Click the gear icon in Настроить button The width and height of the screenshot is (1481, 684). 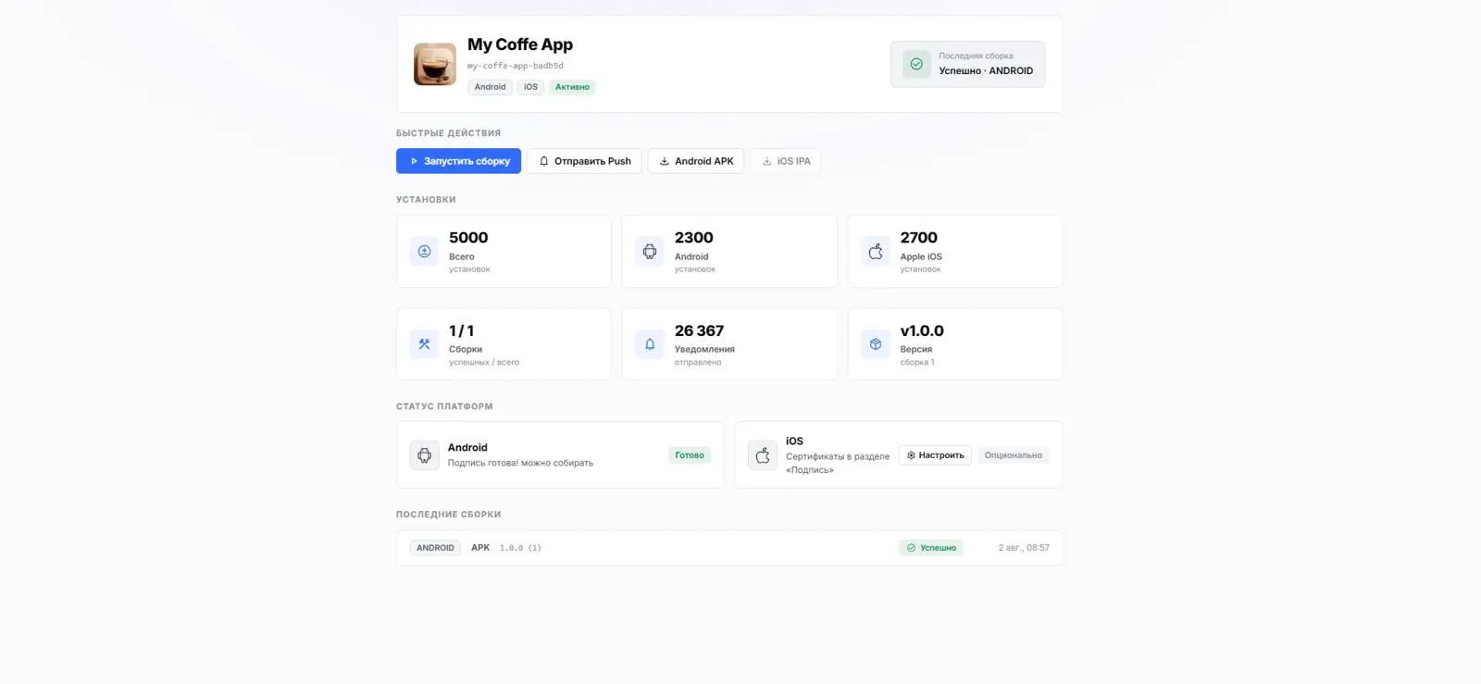[x=911, y=455]
